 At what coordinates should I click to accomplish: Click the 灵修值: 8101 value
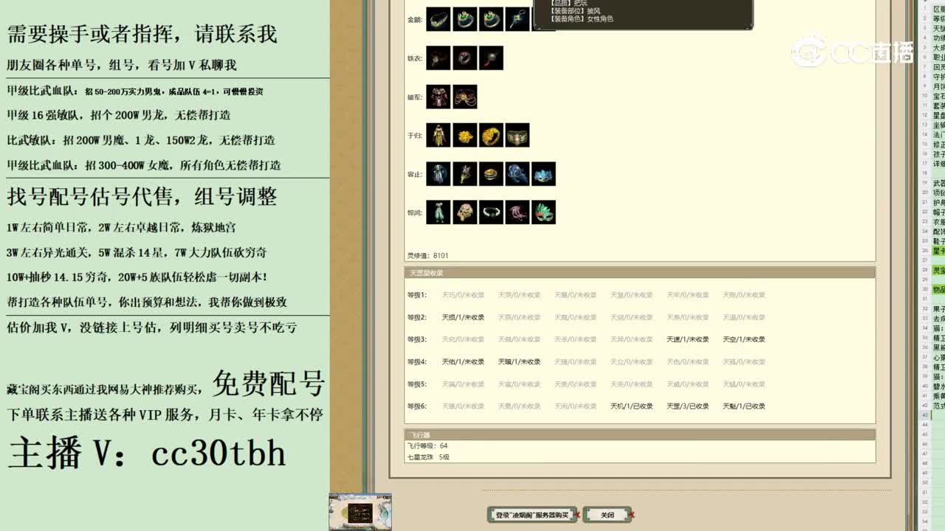(427, 256)
